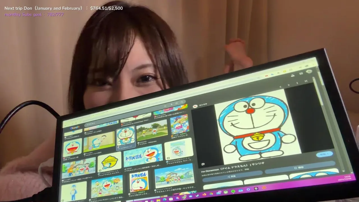
Task: Open the blue ドラえもん anime banner thumbnail
Action: tap(143, 156)
